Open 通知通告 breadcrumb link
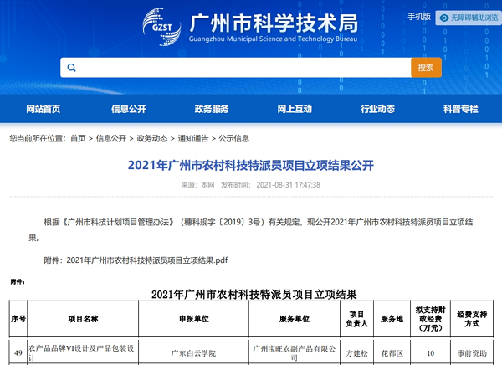This screenshot has width=502, height=365. click(x=192, y=138)
